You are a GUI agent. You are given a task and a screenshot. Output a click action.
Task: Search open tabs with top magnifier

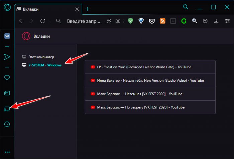186,7
